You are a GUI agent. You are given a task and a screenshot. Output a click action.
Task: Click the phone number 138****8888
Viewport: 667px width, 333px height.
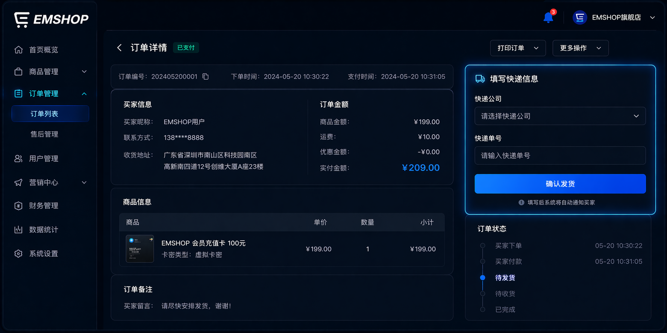coord(183,138)
